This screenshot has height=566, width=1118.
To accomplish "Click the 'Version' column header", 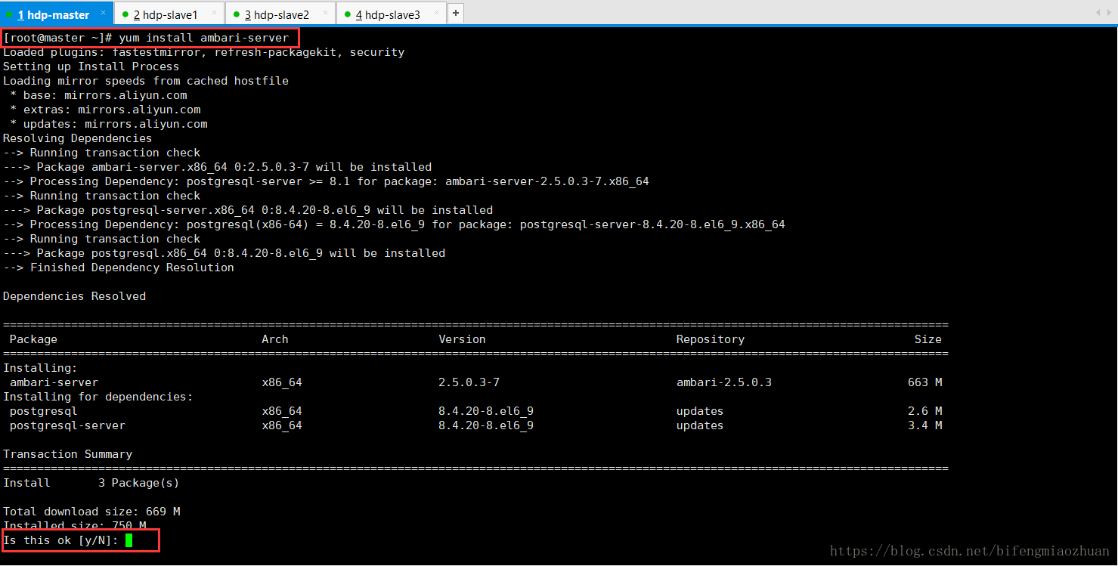I will tap(462, 339).
